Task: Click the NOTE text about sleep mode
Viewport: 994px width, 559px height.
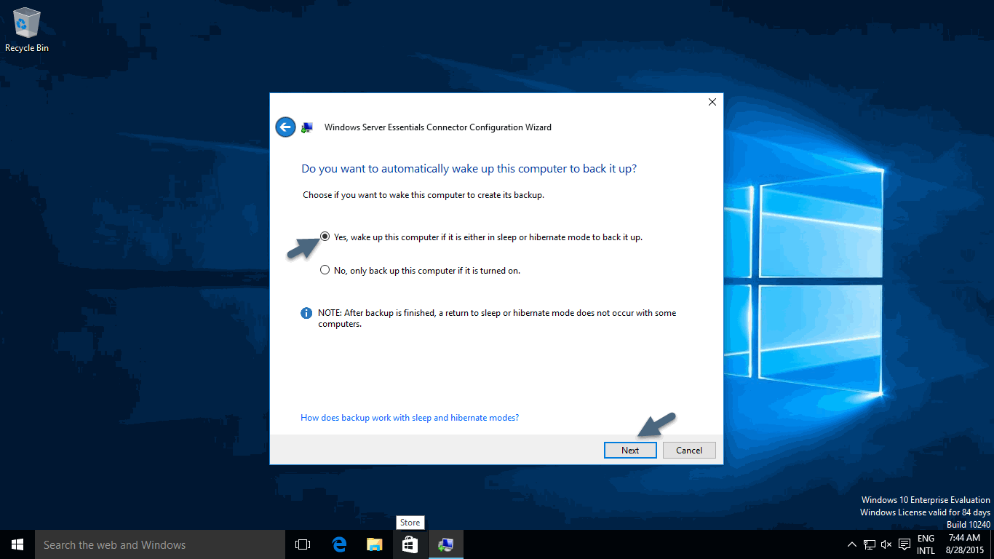Action: [x=497, y=318]
